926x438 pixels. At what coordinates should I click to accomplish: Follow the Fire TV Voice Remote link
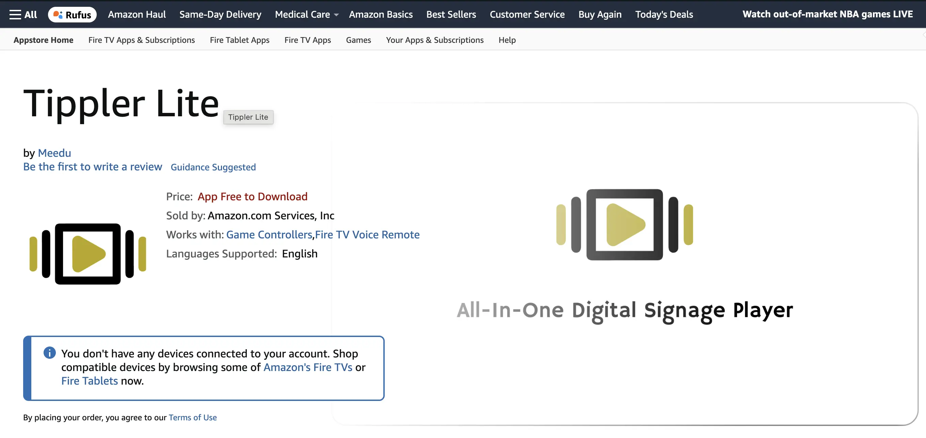367,234
